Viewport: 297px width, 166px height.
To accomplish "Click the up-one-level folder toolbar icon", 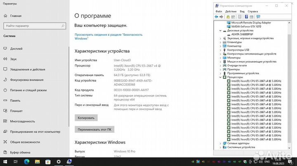I will pos(228,17).
